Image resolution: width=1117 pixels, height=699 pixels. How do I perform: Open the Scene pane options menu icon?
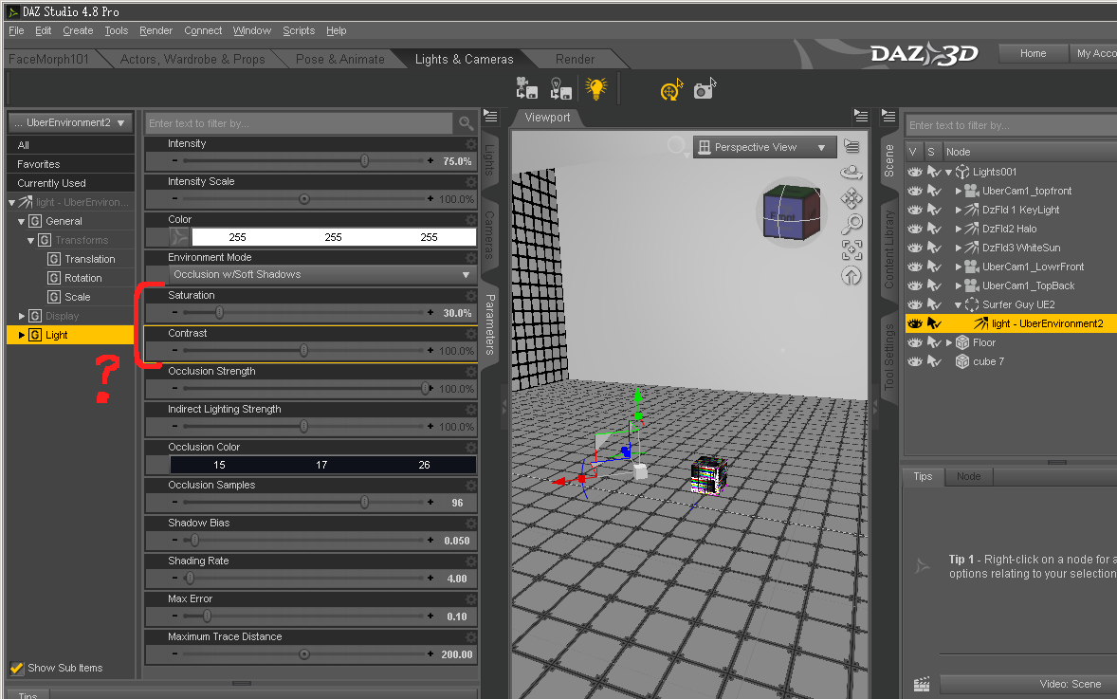pyautogui.click(x=888, y=116)
